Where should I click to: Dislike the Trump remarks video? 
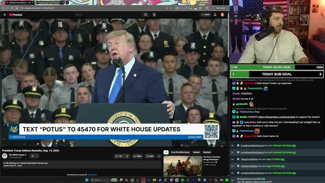point(127,156)
